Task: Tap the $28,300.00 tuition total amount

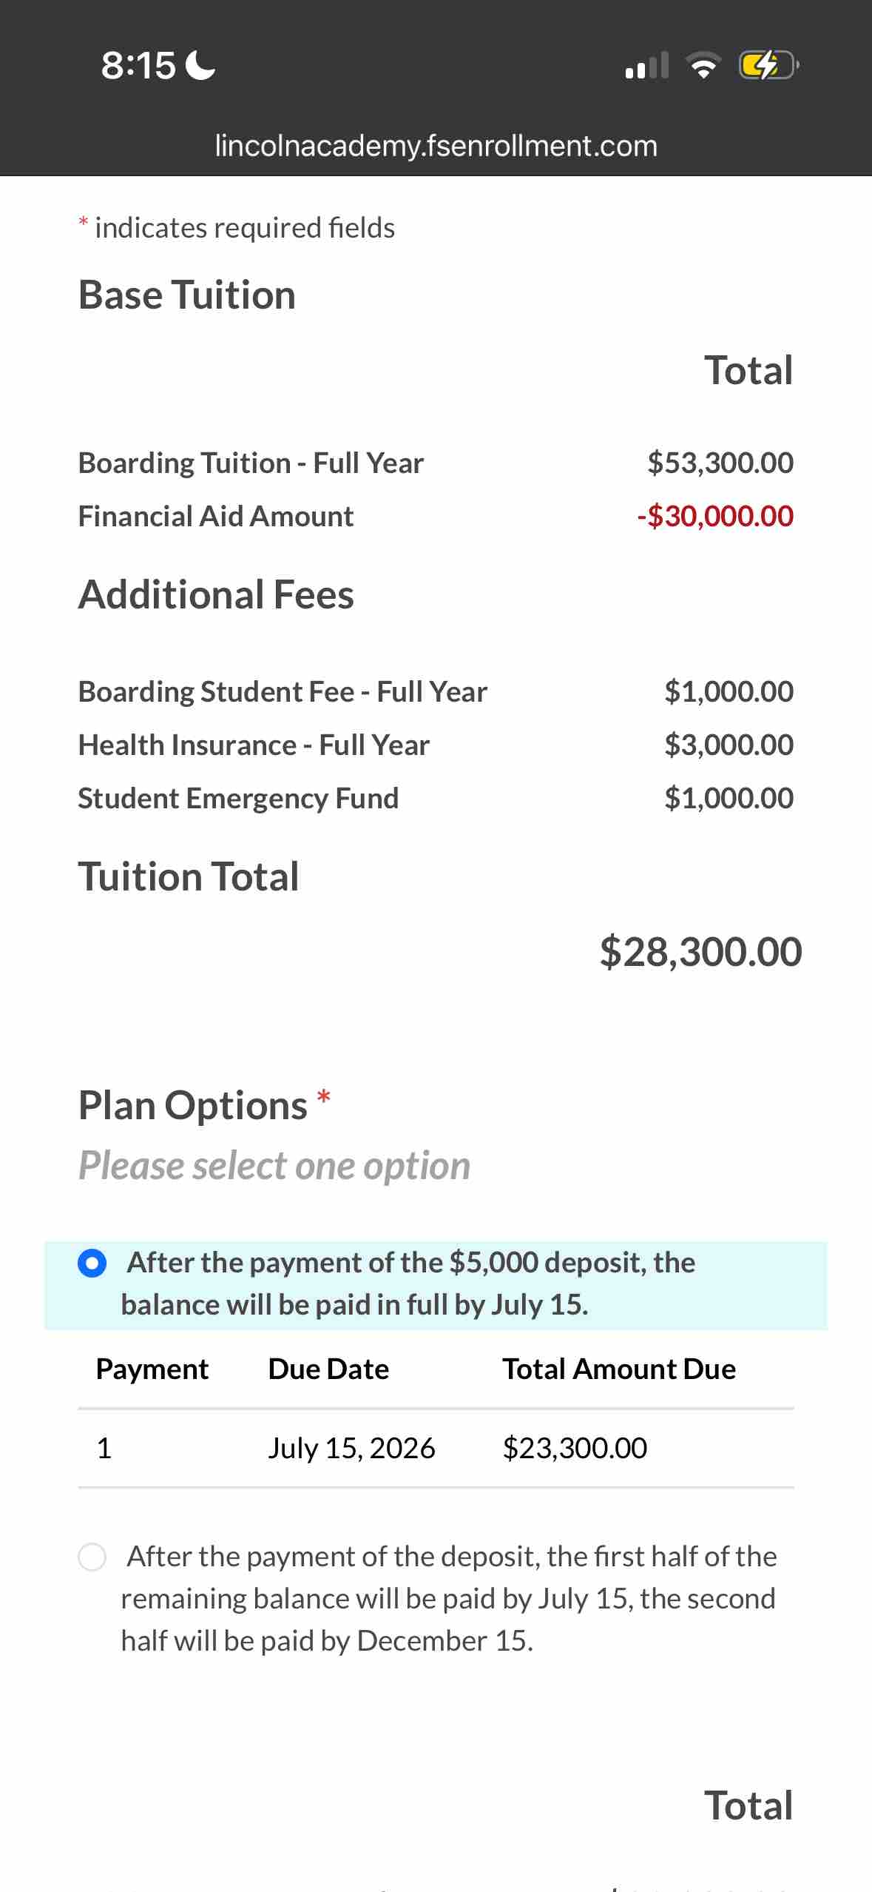Action: click(700, 952)
